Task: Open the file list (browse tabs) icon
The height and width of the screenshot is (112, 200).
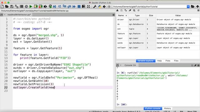Action: (22, 7)
